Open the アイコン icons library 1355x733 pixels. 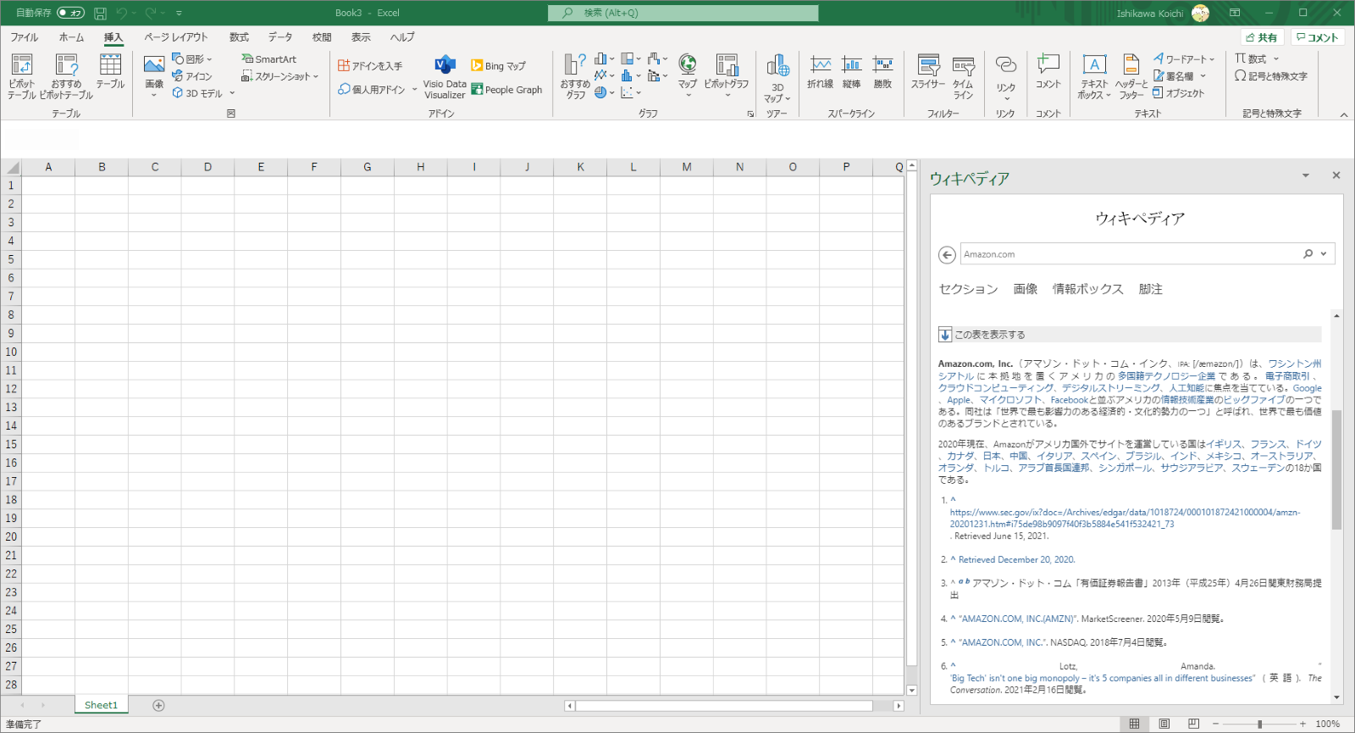coord(192,76)
